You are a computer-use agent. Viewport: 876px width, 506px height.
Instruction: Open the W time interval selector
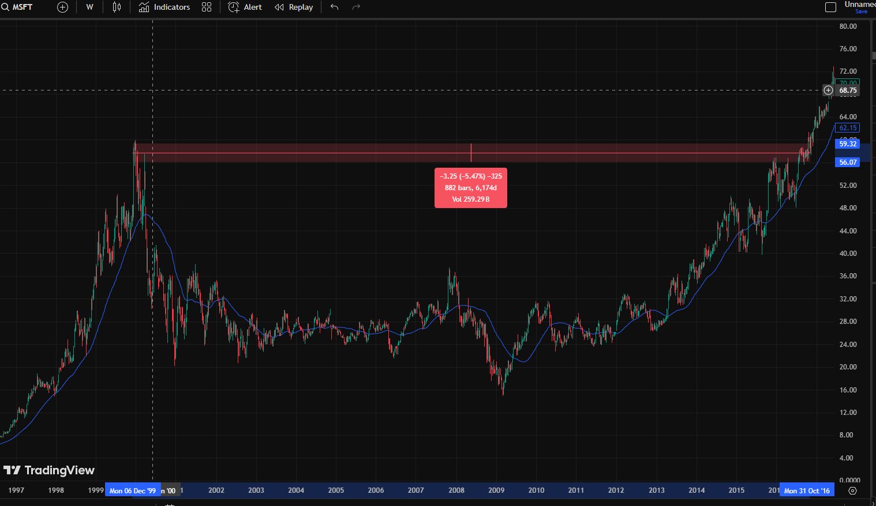pyautogui.click(x=89, y=7)
